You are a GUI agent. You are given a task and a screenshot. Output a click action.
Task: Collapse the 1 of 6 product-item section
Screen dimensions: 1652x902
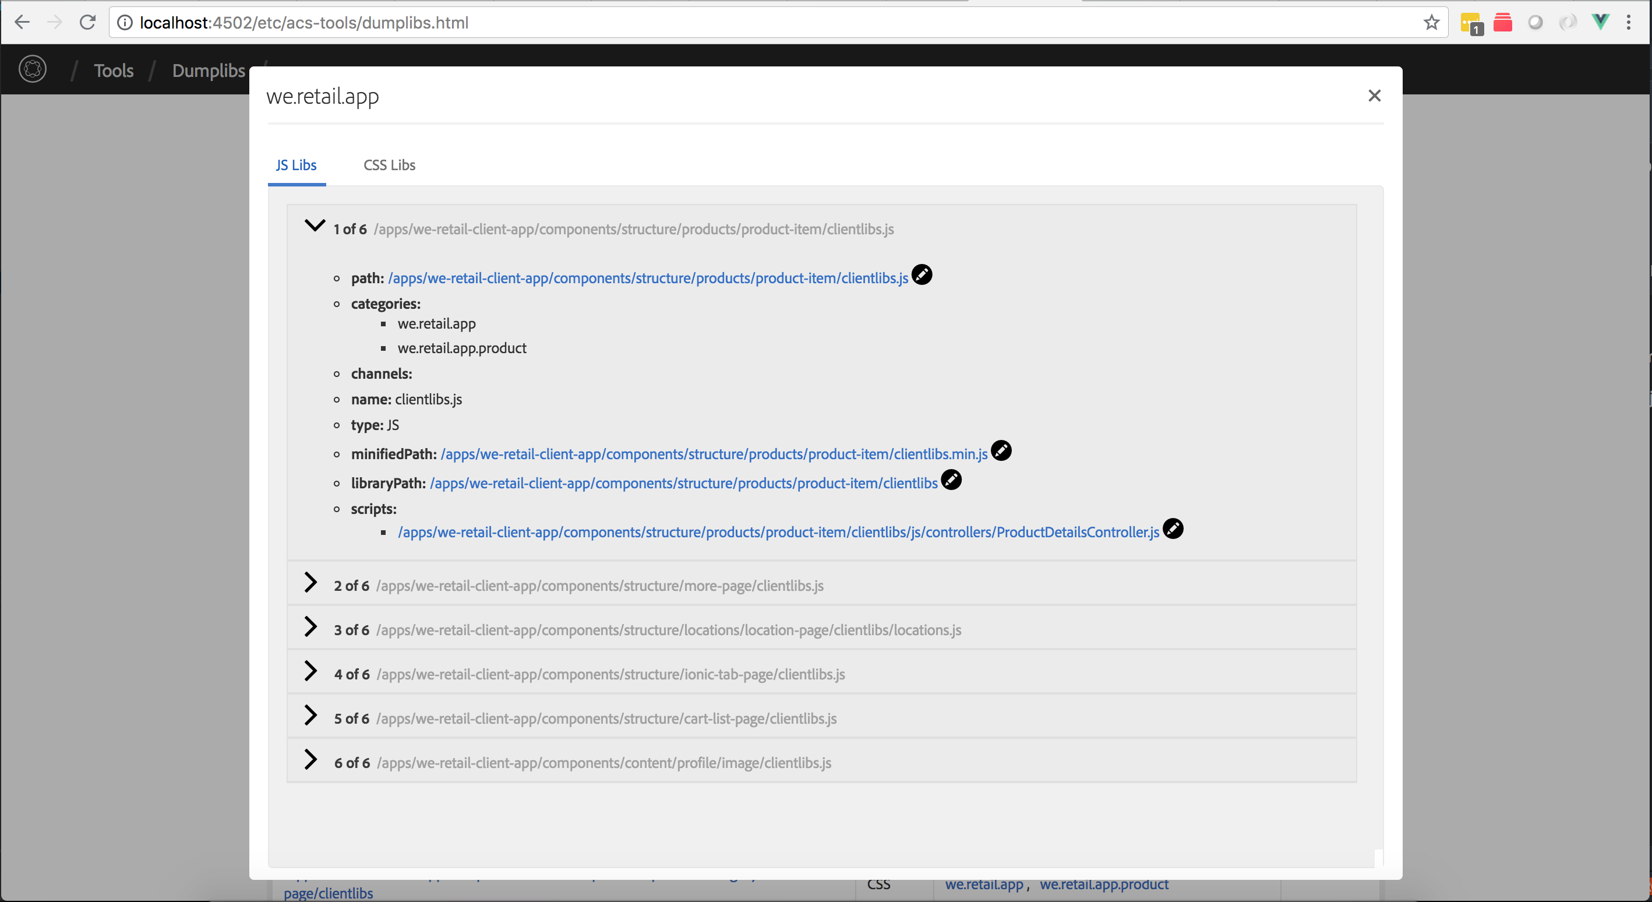(314, 226)
